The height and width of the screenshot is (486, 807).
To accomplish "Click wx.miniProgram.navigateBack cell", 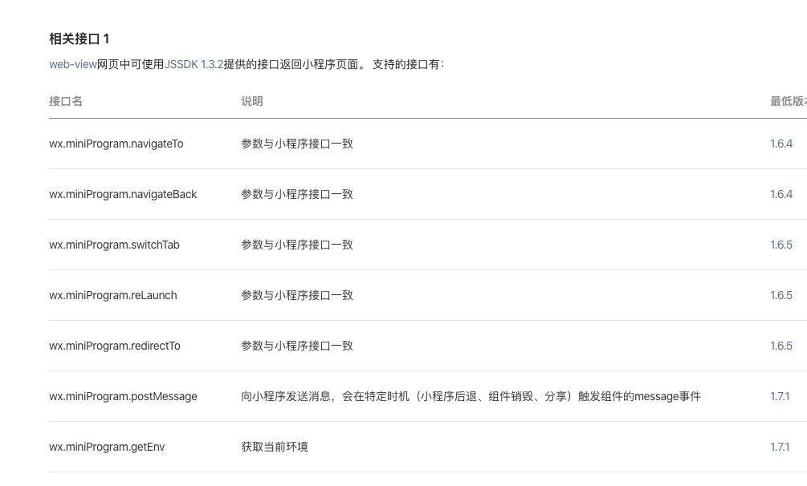I will click(x=123, y=194).
